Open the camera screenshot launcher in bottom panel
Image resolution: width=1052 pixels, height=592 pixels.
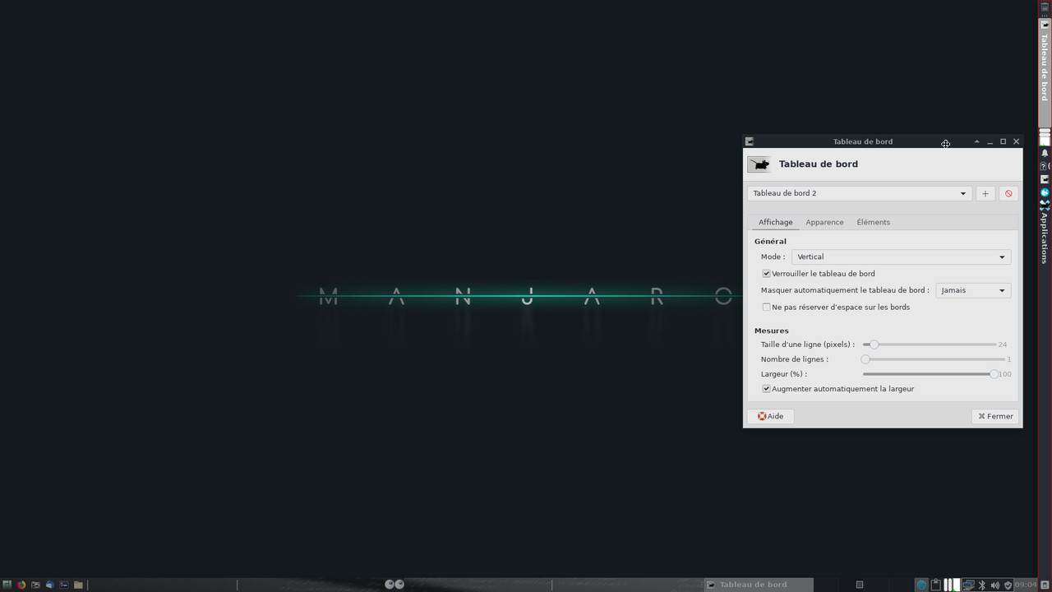click(35, 585)
